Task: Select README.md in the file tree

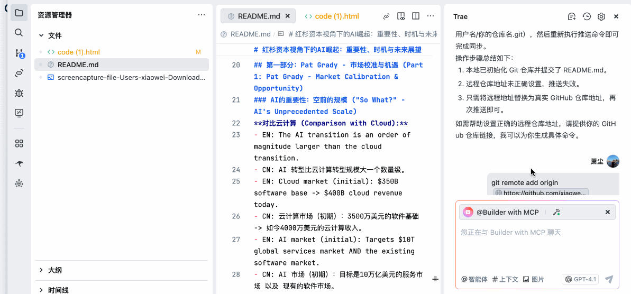Action: (x=122, y=65)
